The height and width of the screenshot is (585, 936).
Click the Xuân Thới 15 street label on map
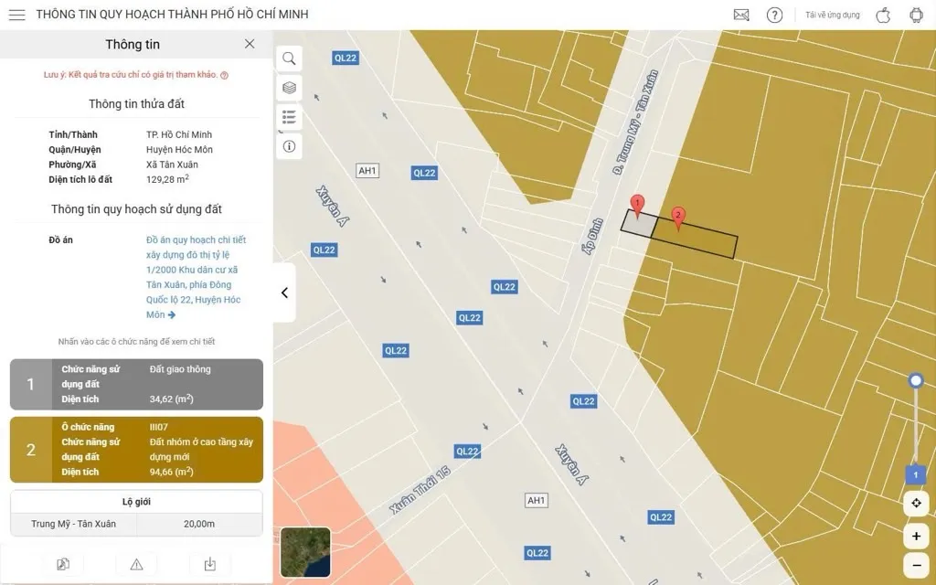point(420,490)
